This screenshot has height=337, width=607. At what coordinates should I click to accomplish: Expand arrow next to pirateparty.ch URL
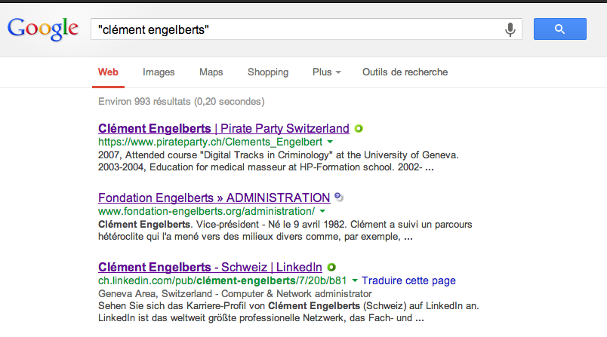point(331,142)
